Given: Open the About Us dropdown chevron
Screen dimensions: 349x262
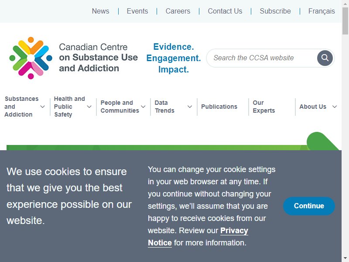Looking at the screenshot, I should pos(334,107).
